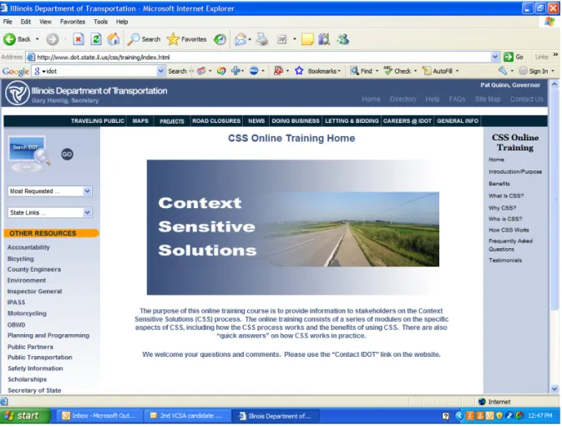Click the What is CSS? link
The width and height of the screenshot is (562, 427).
(x=506, y=196)
